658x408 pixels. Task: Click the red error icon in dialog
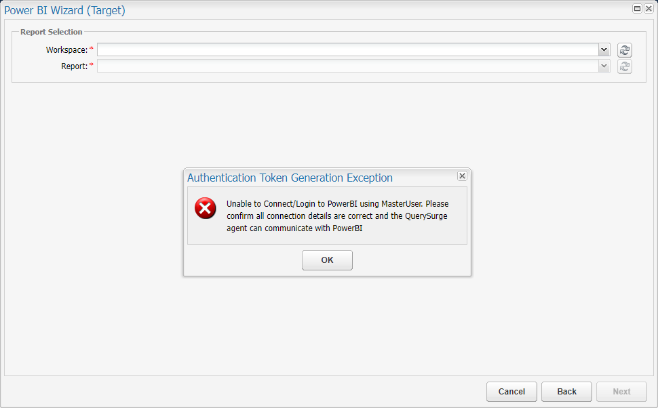[206, 208]
